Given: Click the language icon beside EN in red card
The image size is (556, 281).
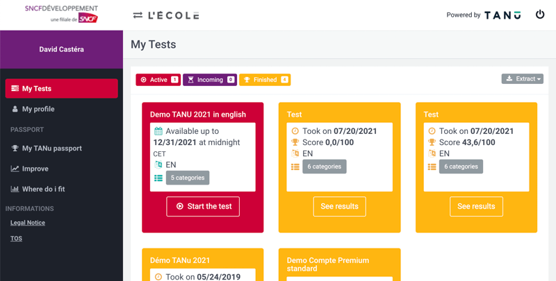Looking at the screenshot, I should click(x=158, y=164).
